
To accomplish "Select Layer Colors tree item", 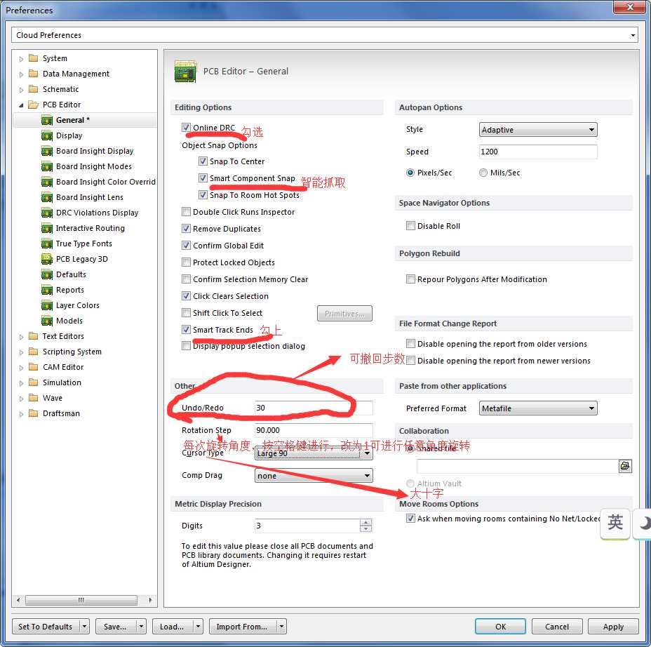I will coord(78,305).
